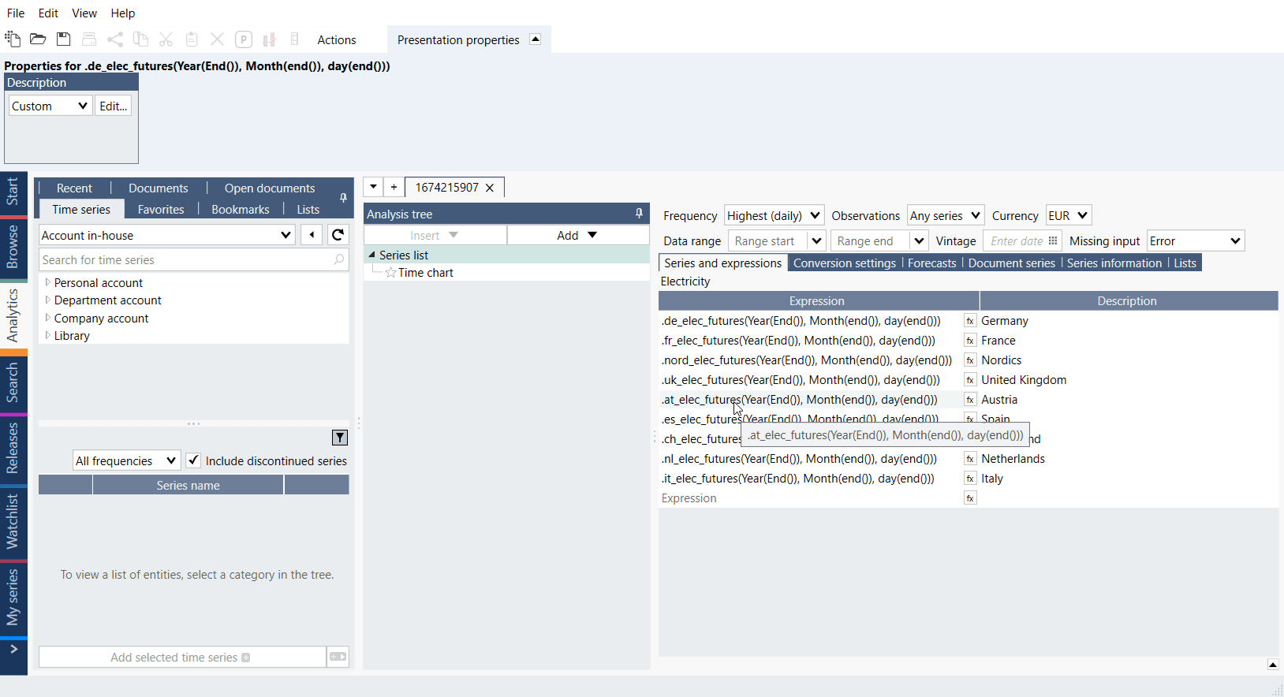Open the calendar picker in the Vintage field
The width and height of the screenshot is (1284, 697).
pyautogui.click(x=1053, y=241)
